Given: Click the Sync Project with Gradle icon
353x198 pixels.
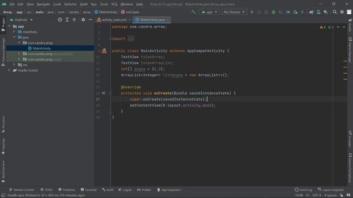Looking at the screenshot, I should pyautogui.click(x=311, y=12).
